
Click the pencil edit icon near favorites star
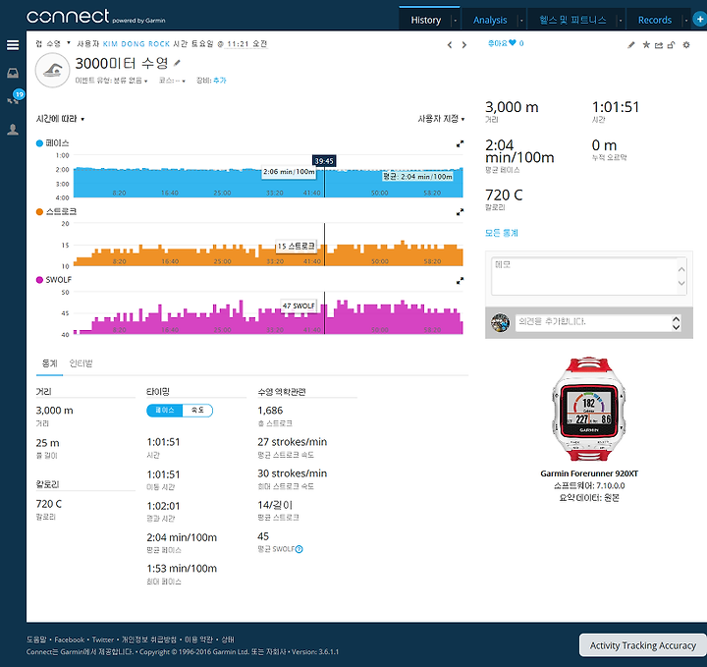pos(631,44)
